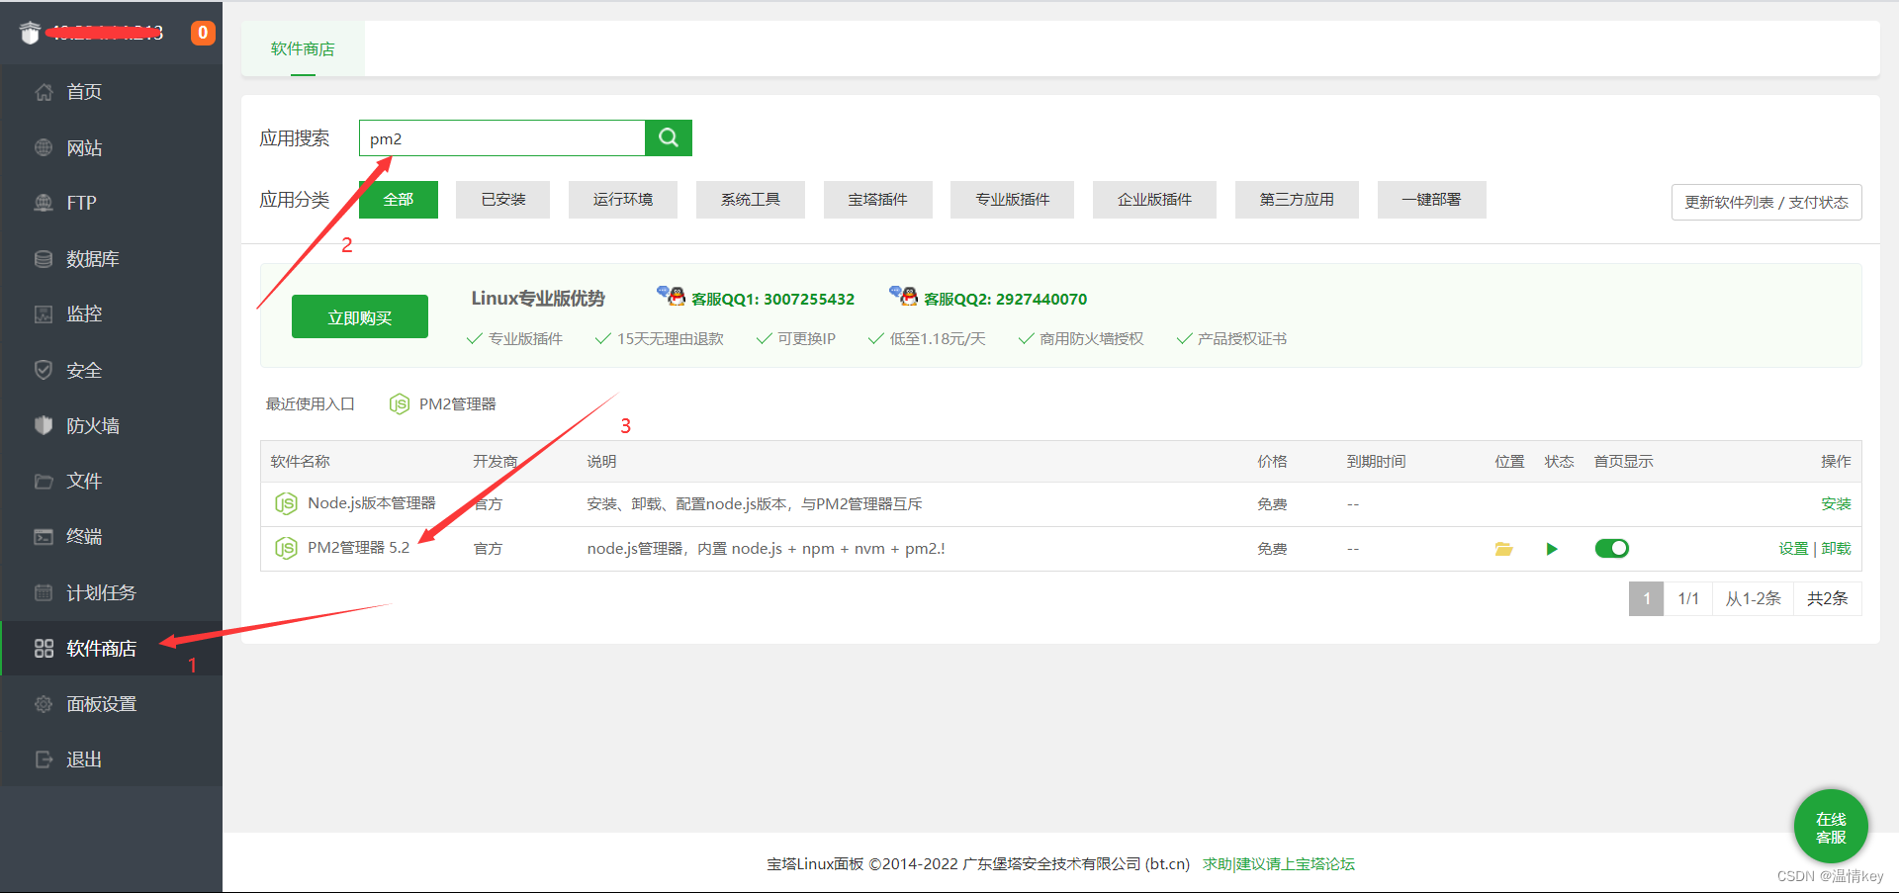Click the home icon in sidebar
Screen dimensions: 1899x893
(x=44, y=92)
